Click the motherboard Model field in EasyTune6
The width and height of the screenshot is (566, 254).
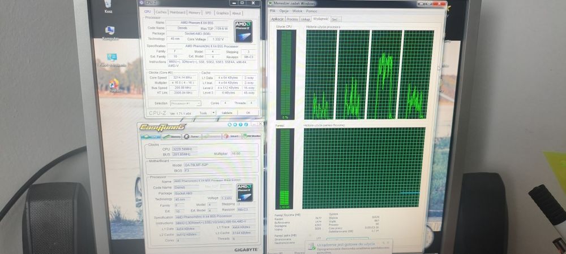pos(217,165)
